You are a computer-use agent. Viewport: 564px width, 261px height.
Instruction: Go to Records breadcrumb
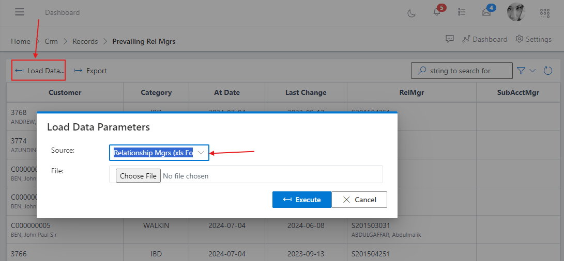85,41
